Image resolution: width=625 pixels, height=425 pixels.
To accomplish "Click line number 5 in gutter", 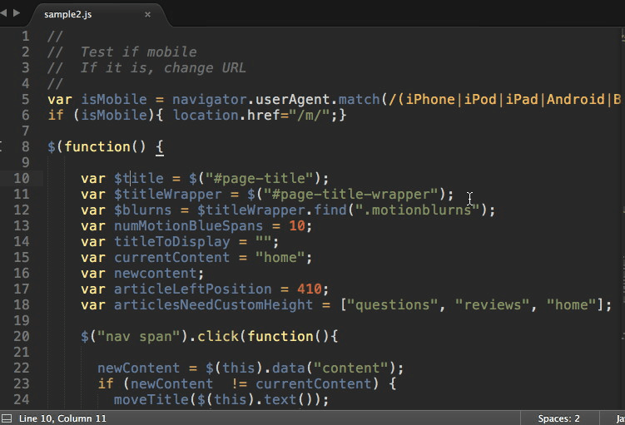I will pyautogui.click(x=26, y=99).
